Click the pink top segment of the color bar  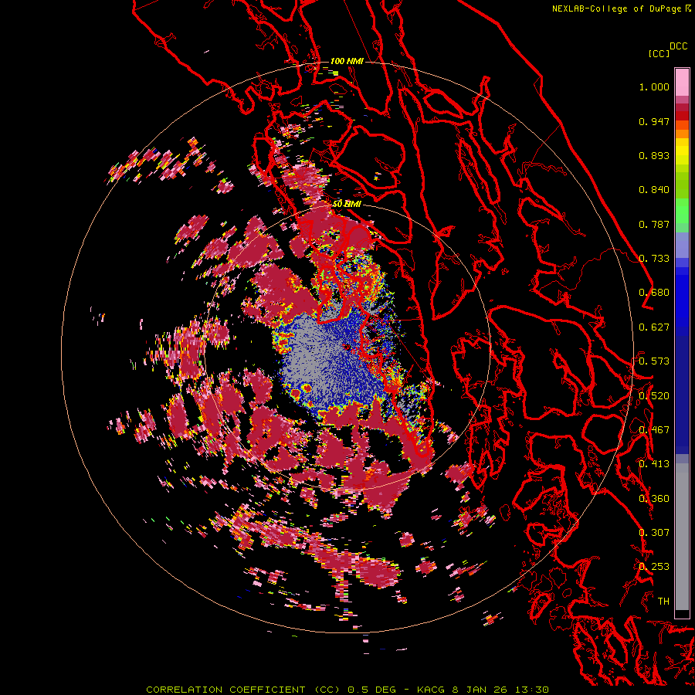tap(682, 83)
